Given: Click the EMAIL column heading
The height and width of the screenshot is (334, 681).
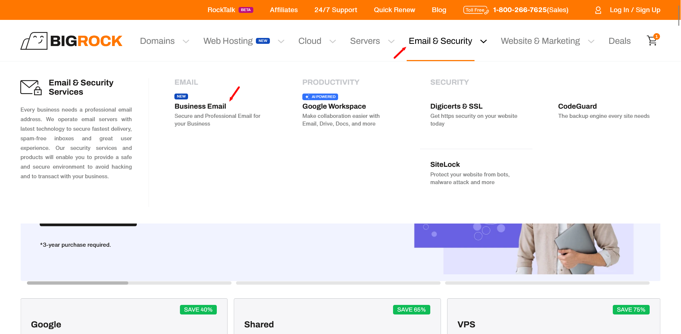Looking at the screenshot, I should pyautogui.click(x=186, y=82).
